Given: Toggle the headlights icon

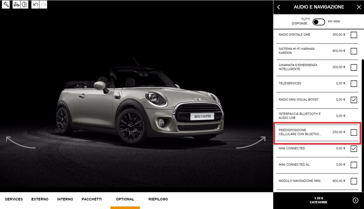Looking at the screenshot, I should point(24,5).
